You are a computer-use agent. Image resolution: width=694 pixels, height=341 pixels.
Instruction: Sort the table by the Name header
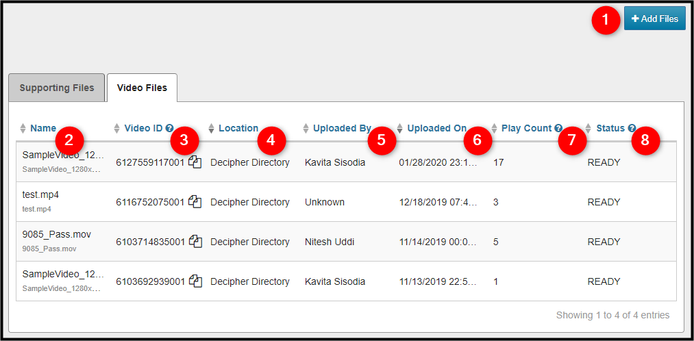(x=43, y=128)
